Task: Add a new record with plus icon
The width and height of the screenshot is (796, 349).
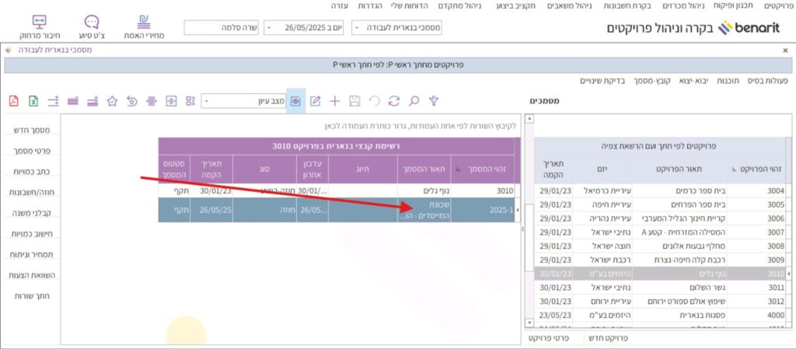Action: [335, 101]
